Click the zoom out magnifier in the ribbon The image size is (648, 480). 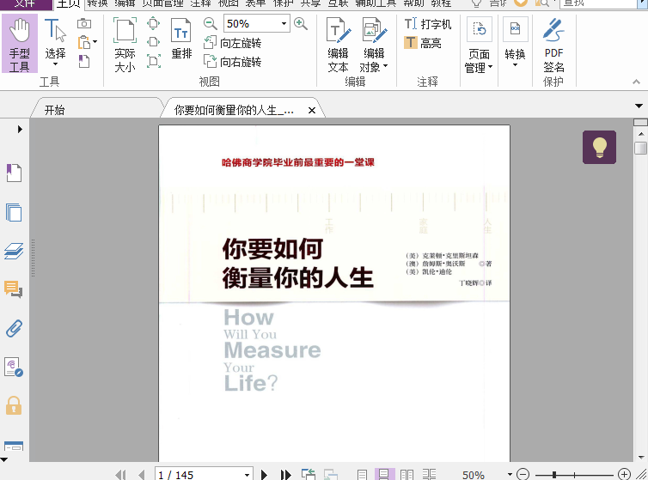210,23
